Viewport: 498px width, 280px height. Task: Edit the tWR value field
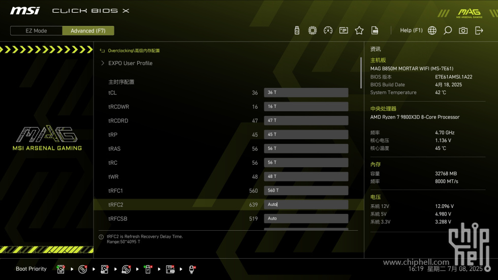306,176
